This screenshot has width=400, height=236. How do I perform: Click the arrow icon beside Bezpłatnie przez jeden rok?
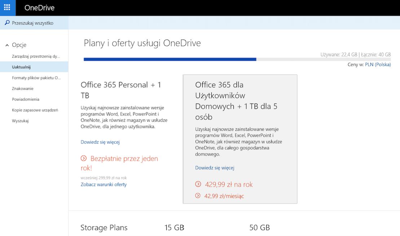(x=84, y=158)
